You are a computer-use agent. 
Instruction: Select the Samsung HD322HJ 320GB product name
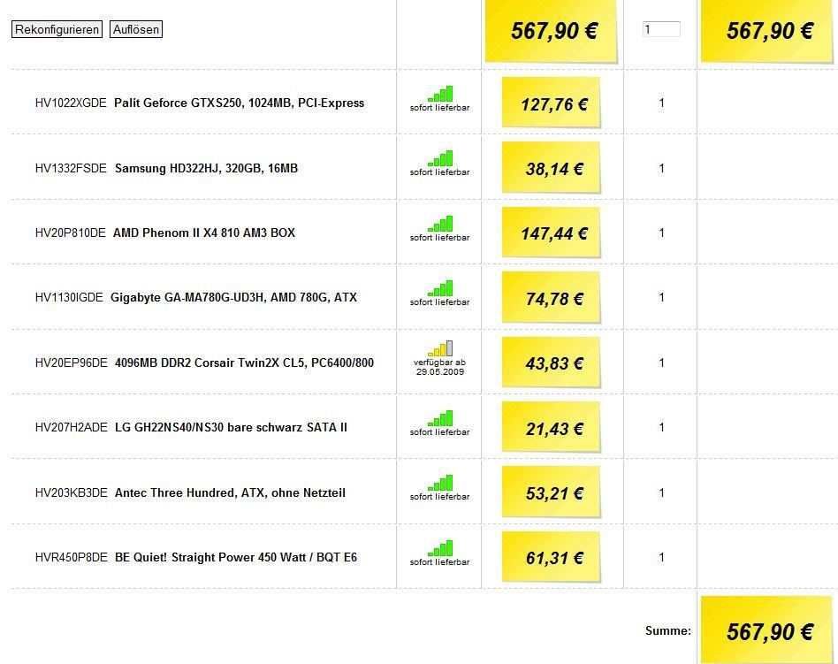[x=206, y=168]
